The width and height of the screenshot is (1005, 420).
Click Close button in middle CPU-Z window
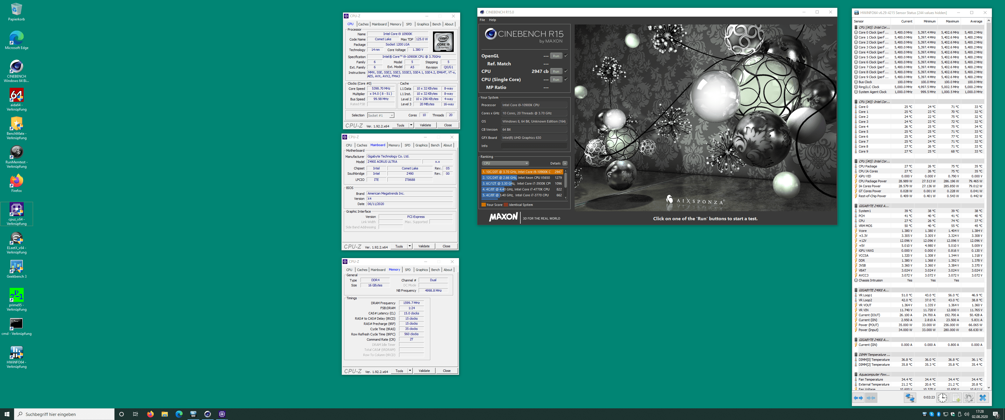(x=446, y=246)
